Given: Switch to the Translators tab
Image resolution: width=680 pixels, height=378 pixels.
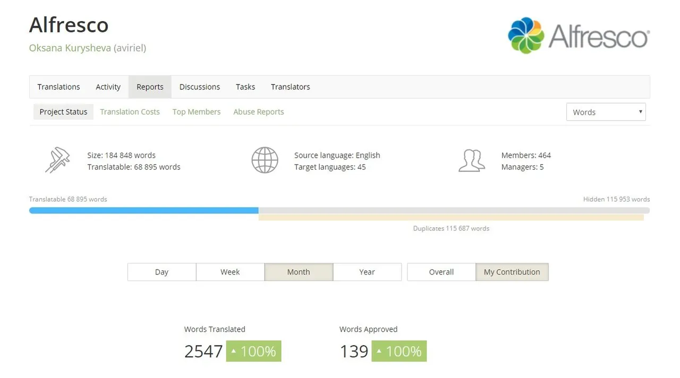Looking at the screenshot, I should point(291,87).
